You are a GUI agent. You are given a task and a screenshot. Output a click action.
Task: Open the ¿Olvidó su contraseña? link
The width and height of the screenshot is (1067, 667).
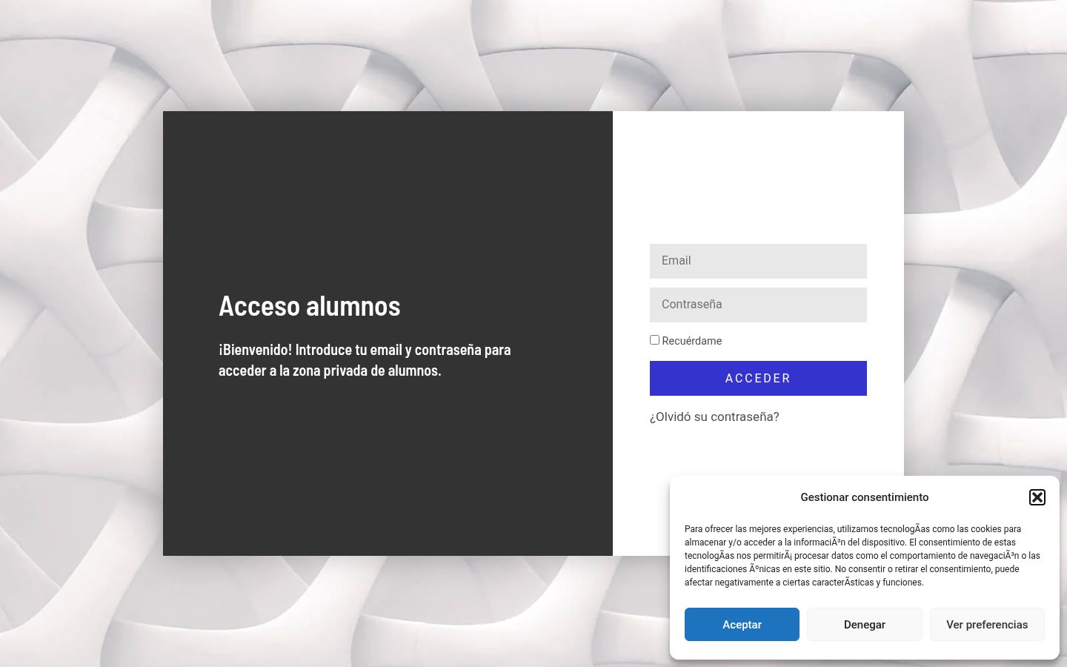pyautogui.click(x=714, y=417)
